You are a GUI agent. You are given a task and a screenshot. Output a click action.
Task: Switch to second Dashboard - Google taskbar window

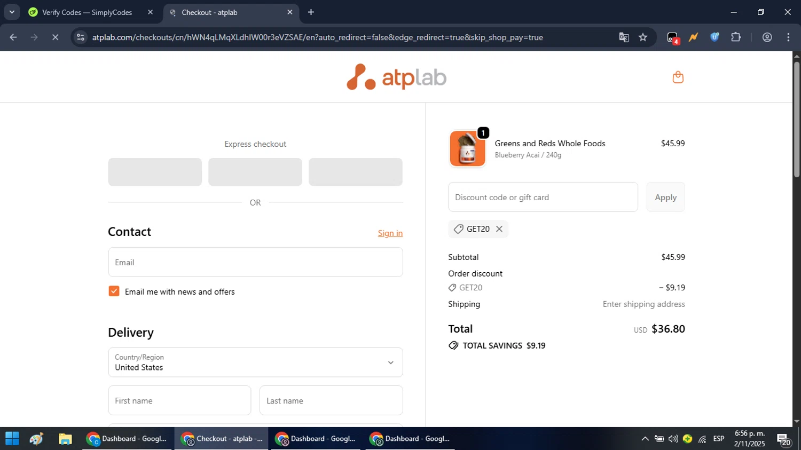tap(316, 439)
